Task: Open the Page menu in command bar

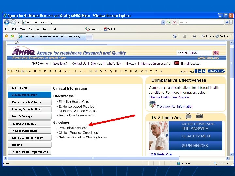Action: pos(208,37)
